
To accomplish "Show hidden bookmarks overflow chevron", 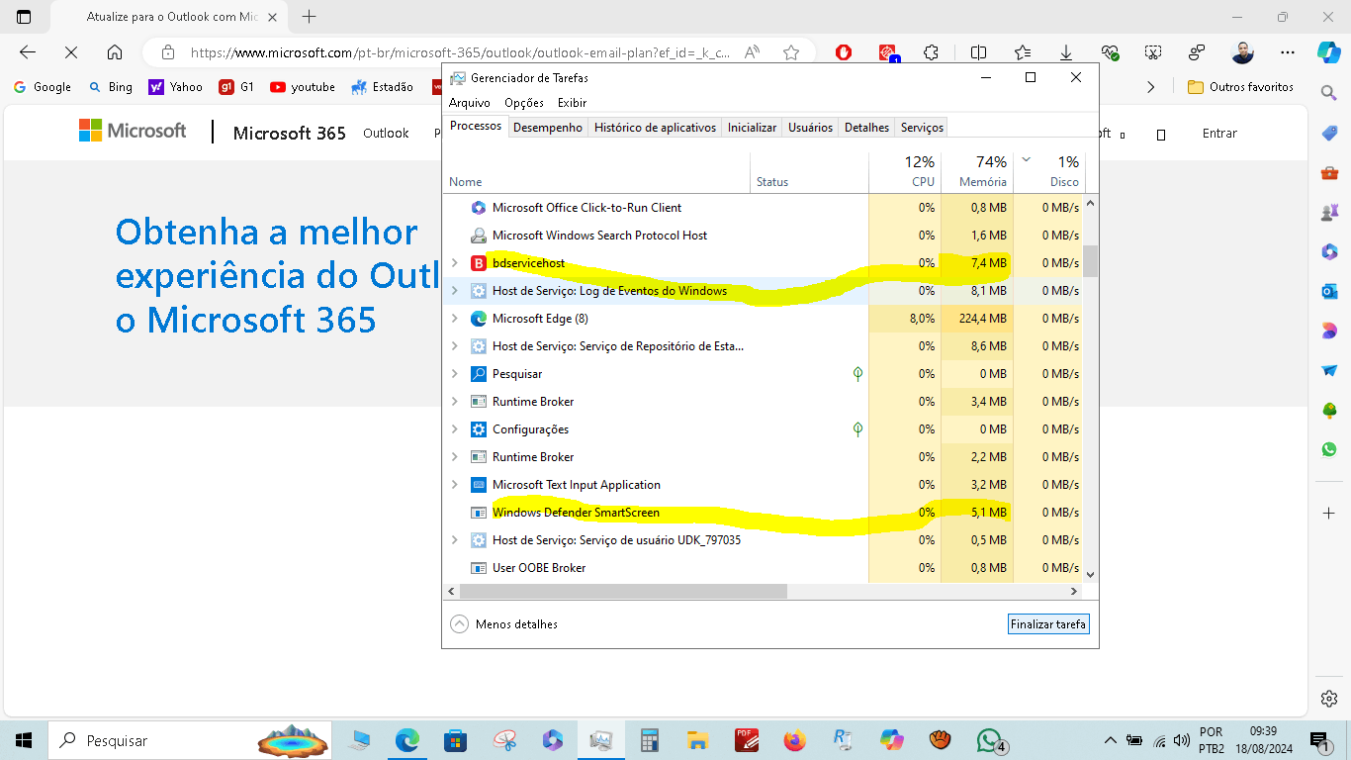I will click(x=1150, y=87).
